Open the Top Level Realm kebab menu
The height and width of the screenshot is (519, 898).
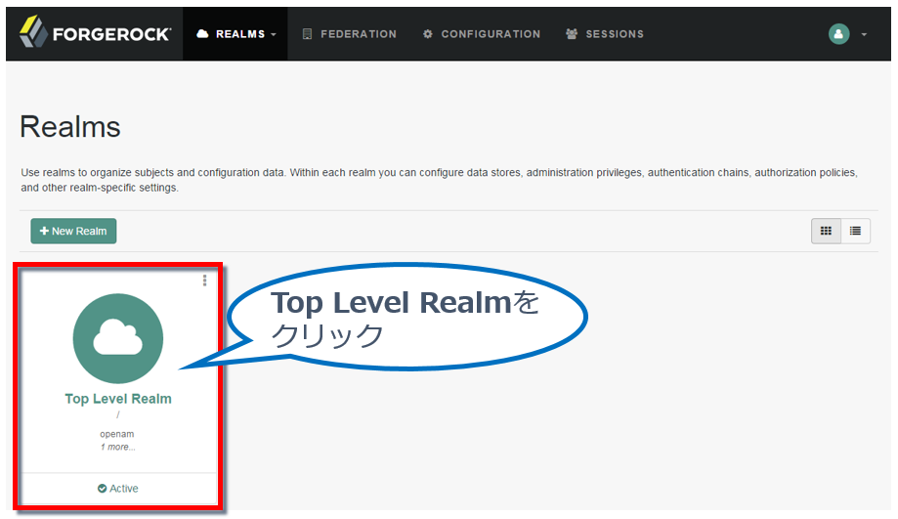click(204, 281)
